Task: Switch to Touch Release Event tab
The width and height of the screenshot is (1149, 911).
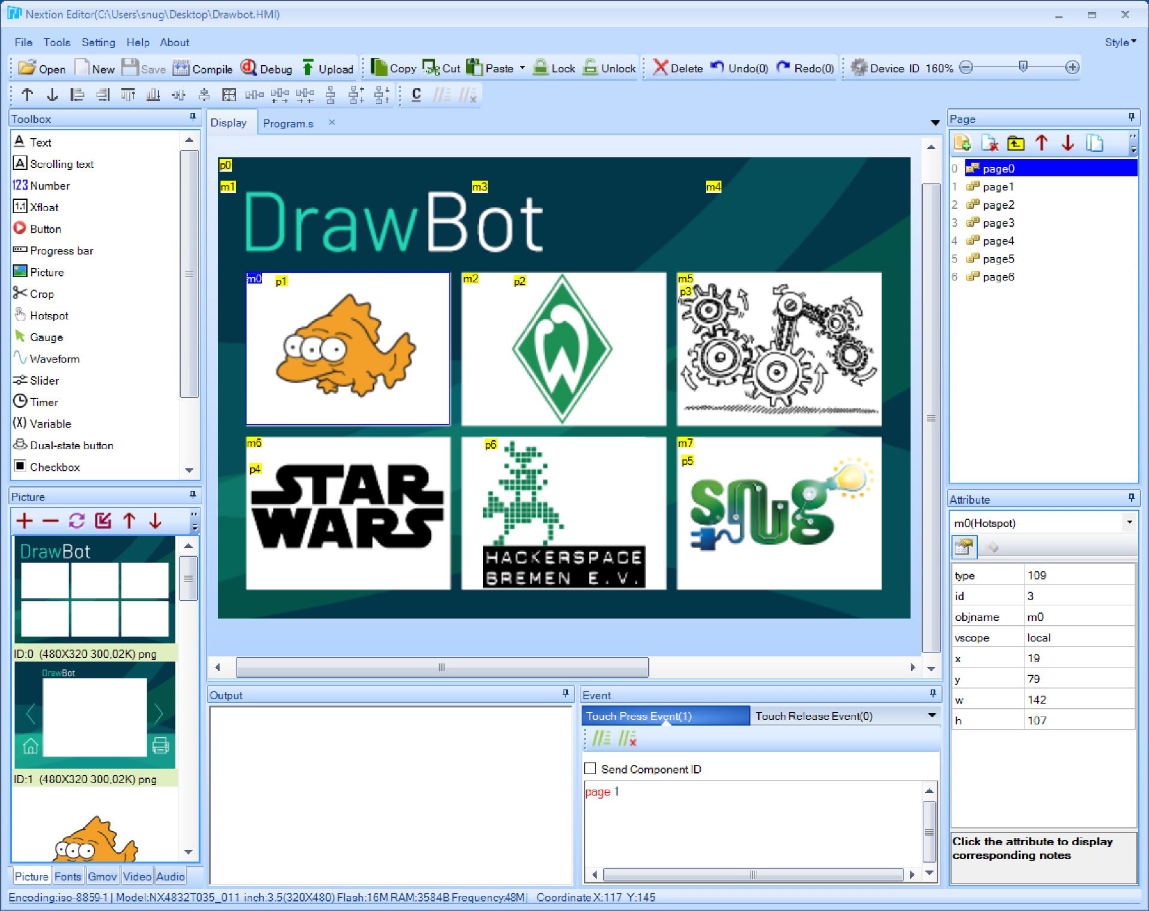Action: coord(813,716)
